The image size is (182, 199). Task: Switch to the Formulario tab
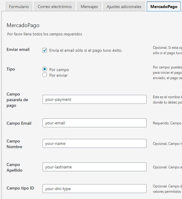pyautogui.click(x=19, y=7)
